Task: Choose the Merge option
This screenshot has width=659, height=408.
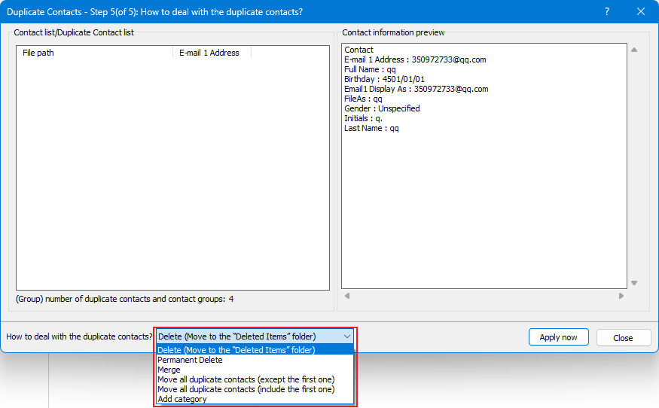Action: 255,370
